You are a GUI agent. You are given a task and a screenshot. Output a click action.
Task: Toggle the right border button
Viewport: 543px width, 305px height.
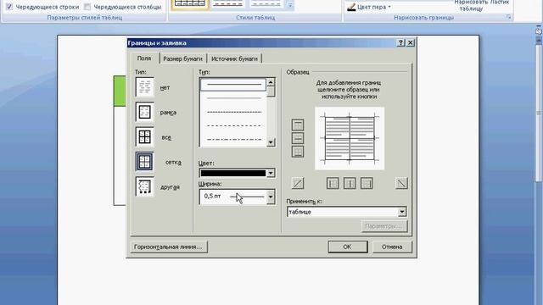pos(367,183)
